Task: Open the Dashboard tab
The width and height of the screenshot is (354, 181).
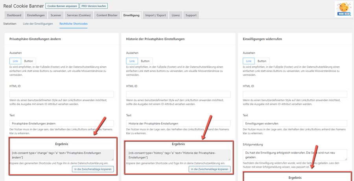Action: click(14, 15)
